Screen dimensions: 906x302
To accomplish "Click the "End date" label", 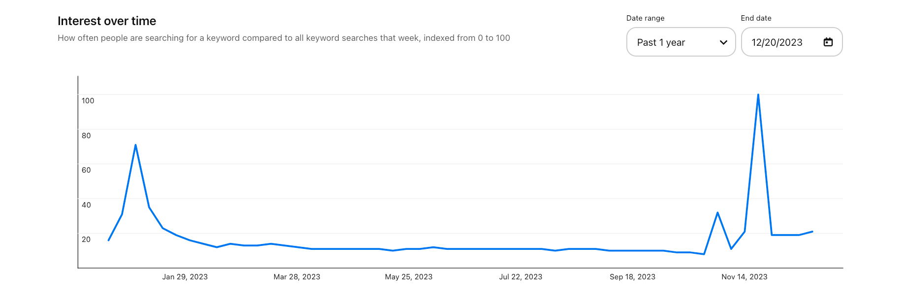I will (756, 18).
